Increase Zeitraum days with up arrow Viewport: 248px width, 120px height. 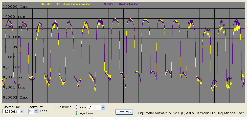(36, 110)
